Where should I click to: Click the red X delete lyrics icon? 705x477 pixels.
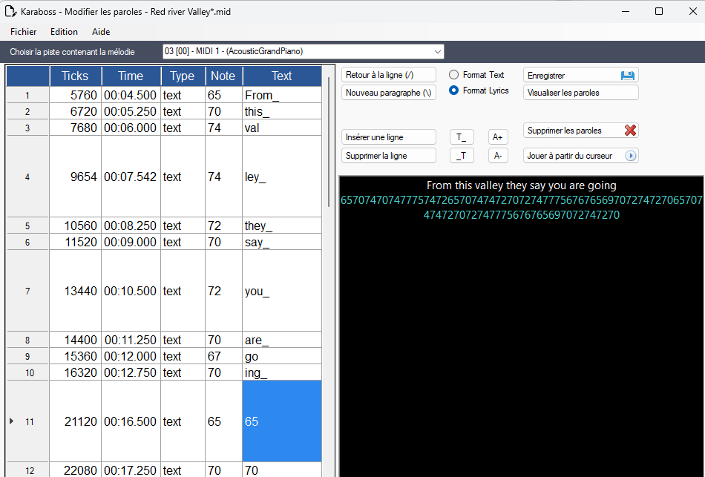click(x=630, y=131)
